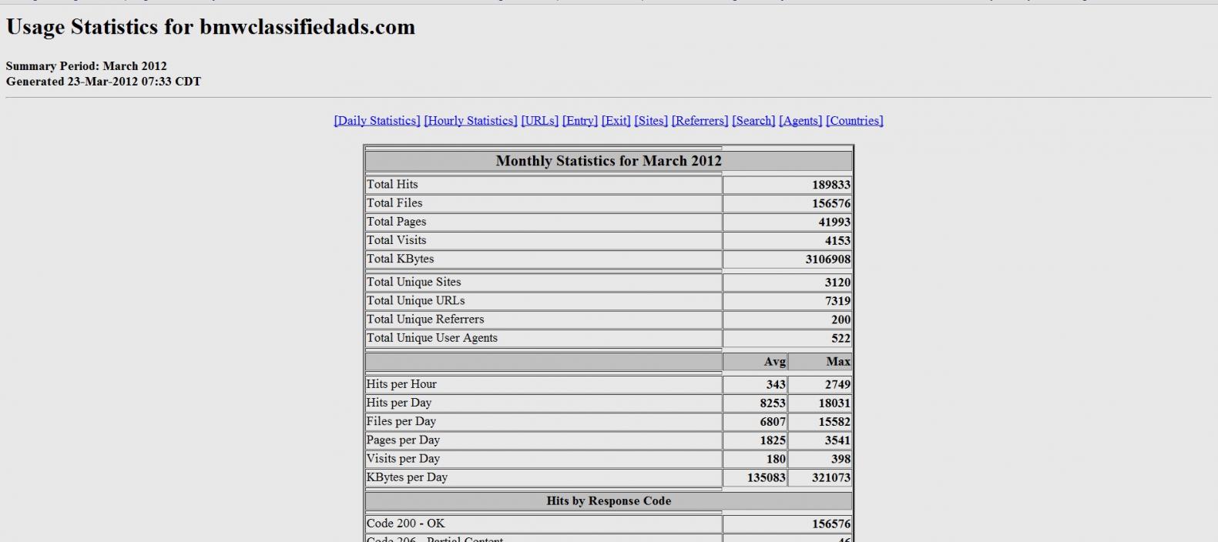Open the Search link
This screenshot has width=1218, height=542.
[x=753, y=121]
